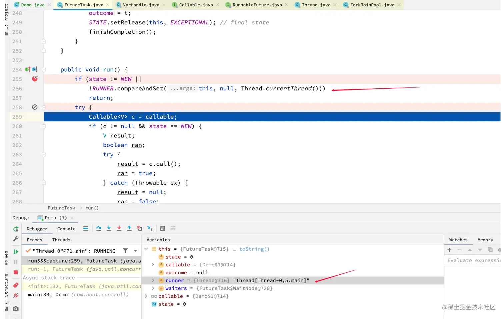Filter frames with the funnel icon
This screenshot has width=504, height=319.
pos(125,251)
